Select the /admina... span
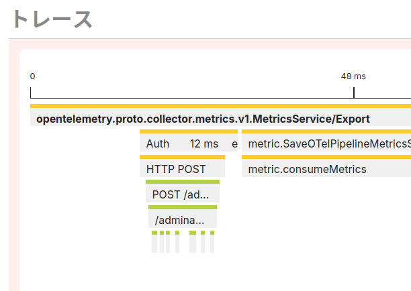 click(183, 217)
